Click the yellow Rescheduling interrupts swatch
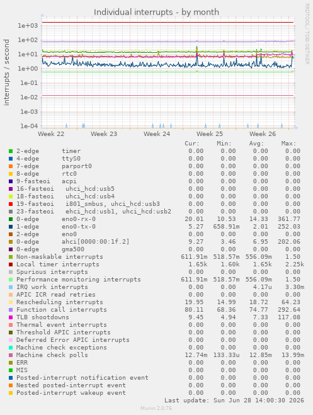 11,302
